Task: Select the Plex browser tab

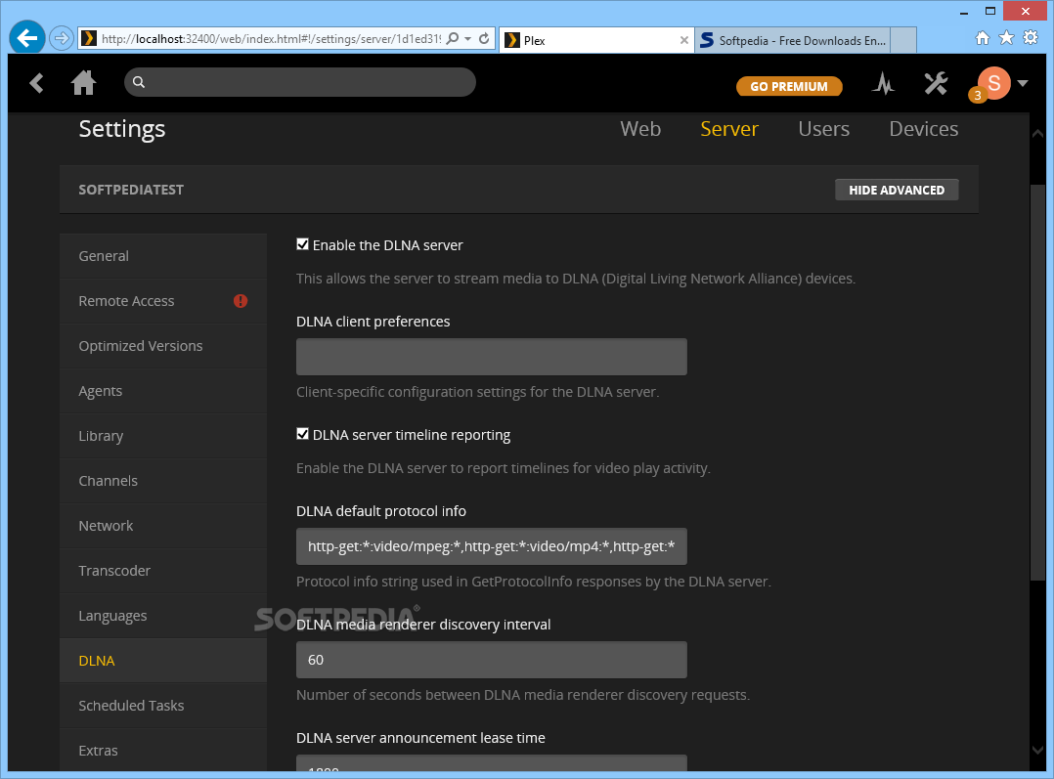Action: (x=596, y=40)
